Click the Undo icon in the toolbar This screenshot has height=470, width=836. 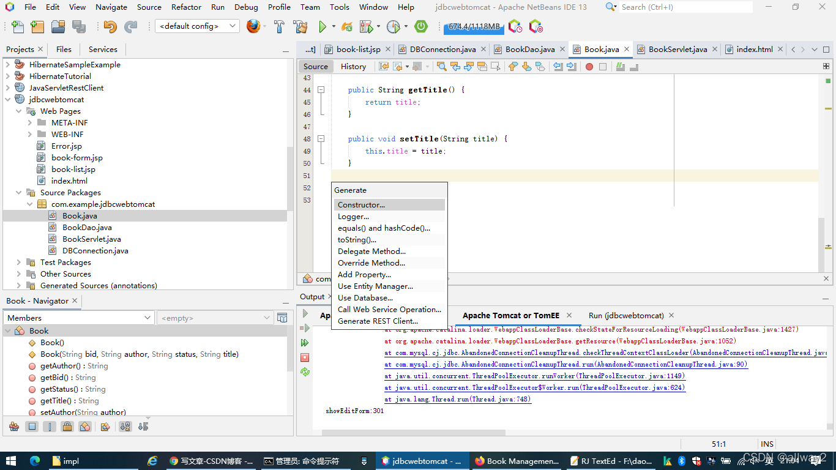[x=111, y=26]
